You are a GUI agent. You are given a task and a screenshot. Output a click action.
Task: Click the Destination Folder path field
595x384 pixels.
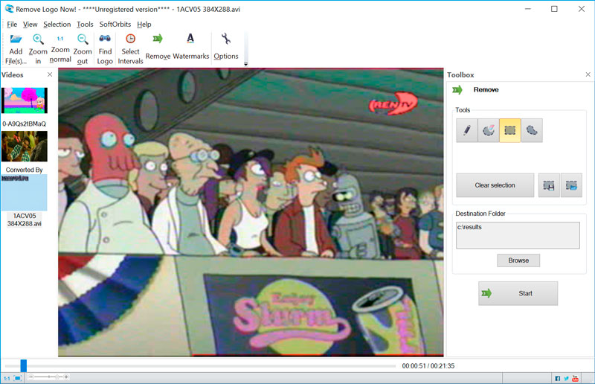(518, 235)
